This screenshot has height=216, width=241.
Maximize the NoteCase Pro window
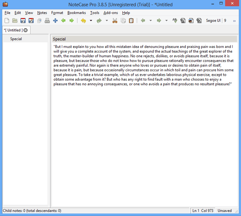click(221, 3)
